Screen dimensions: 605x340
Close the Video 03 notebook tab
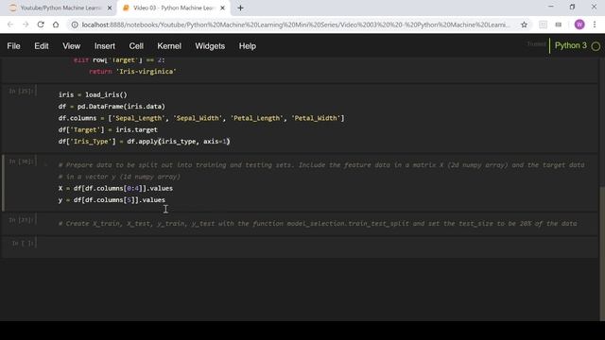[x=223, y=8]
